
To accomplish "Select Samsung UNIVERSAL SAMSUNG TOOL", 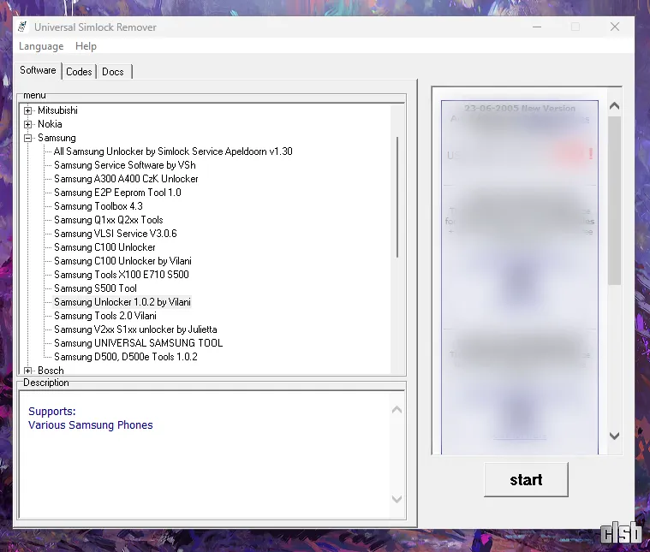I will tap(139, 342).
